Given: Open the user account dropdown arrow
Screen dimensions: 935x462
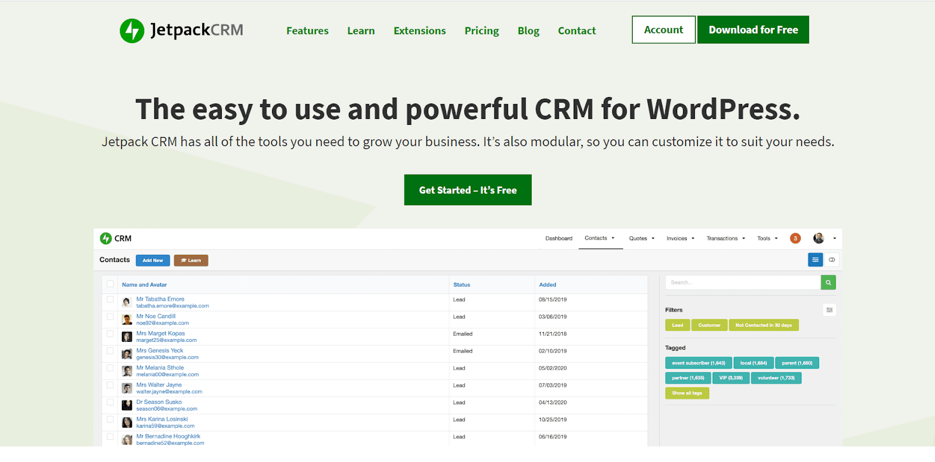Looking at the screenshot, I should click(x=834, y=238).
